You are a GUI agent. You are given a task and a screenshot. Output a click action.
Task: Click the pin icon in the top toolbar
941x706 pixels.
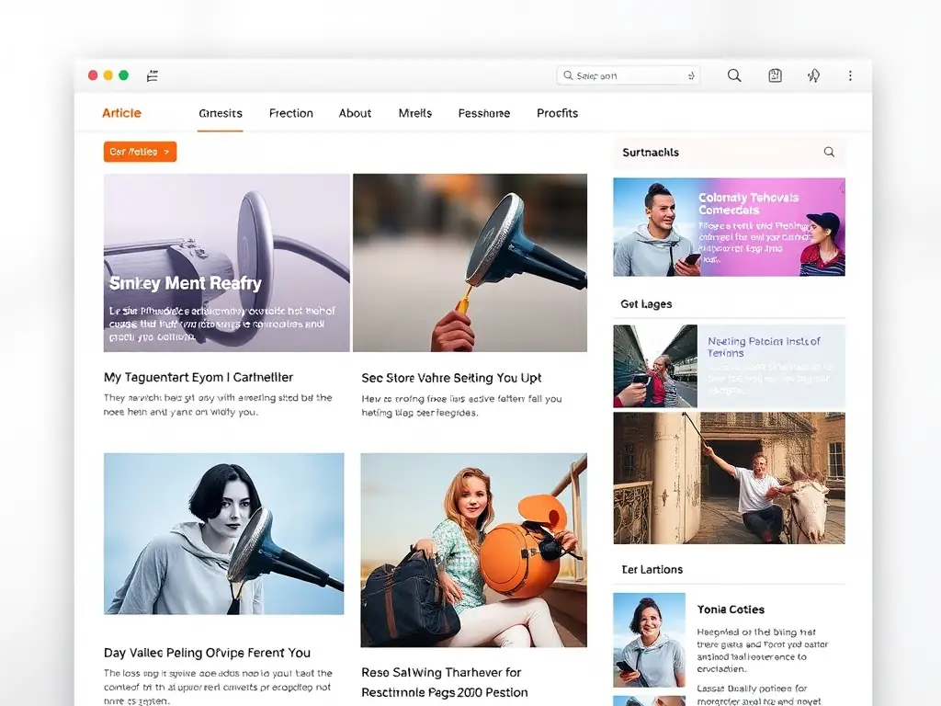tap(813, 75)
